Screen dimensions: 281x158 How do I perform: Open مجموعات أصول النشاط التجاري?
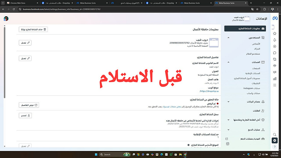click(x=247, y=78)
